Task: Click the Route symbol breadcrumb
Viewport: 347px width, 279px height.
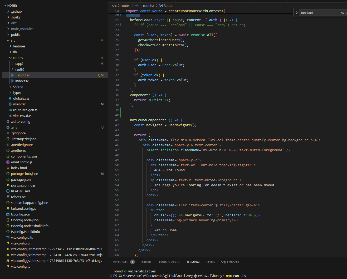Action: tap(168, 6)
